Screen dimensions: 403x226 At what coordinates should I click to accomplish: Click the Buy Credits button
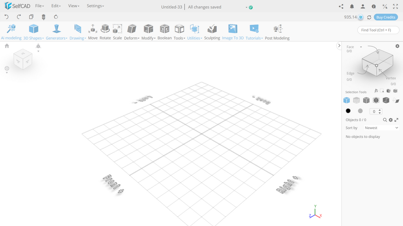[386, 17]
